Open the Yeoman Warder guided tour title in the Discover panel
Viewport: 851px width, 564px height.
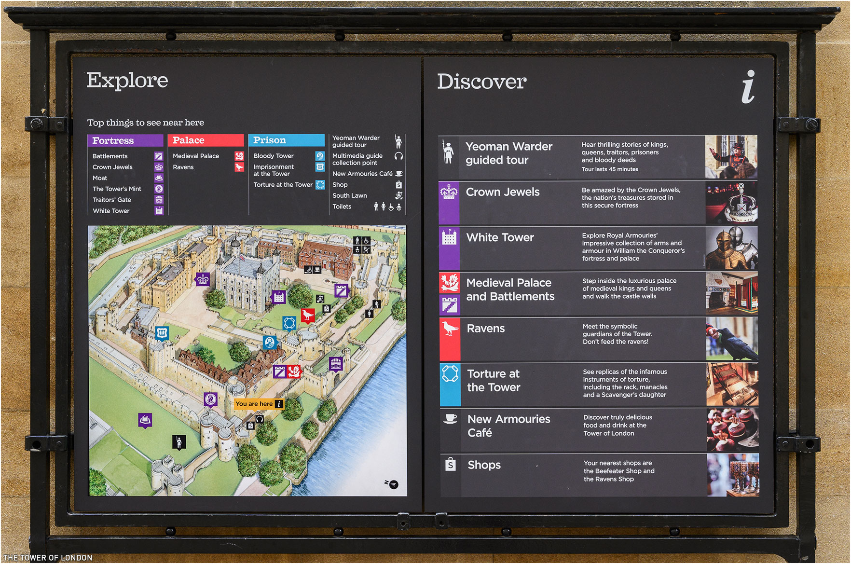(509, 153)
